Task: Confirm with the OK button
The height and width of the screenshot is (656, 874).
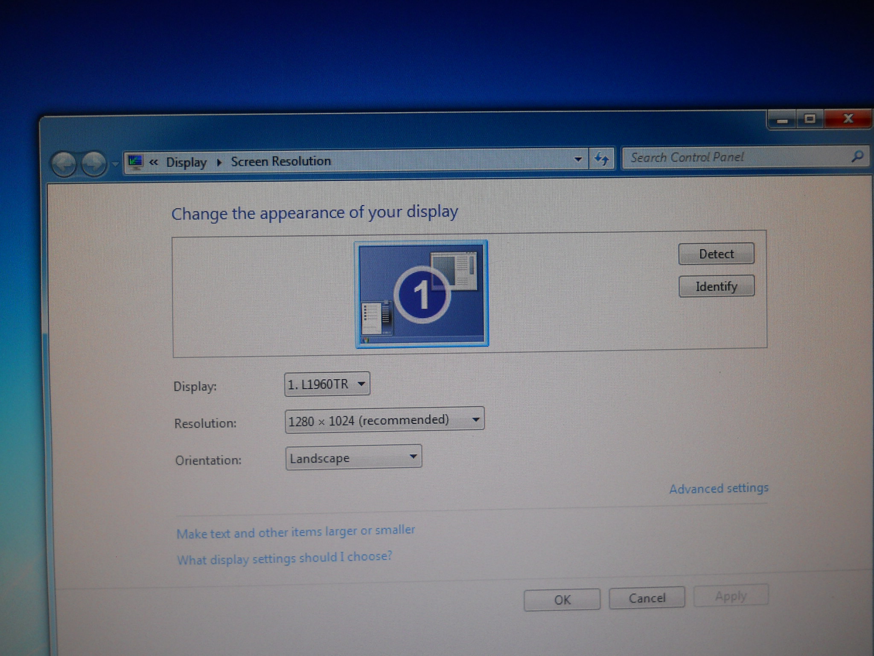Action: 562,600
